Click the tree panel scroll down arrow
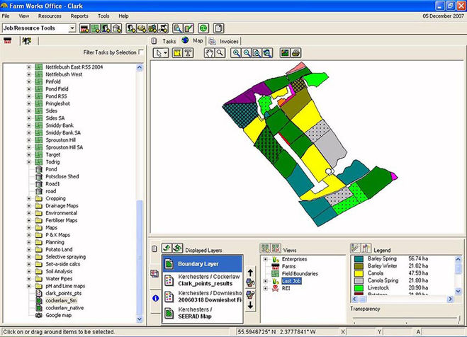The height and width of the screenshot is (337, 467). [139, 319]
